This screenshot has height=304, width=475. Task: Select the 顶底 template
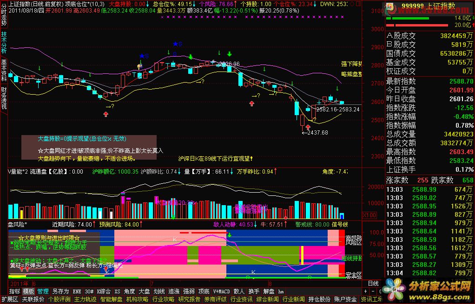tap(204, 291)
